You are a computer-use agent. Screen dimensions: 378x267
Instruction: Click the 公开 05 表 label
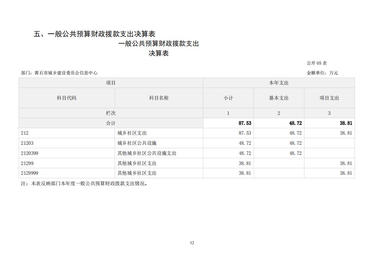click(x=316, y=63)
